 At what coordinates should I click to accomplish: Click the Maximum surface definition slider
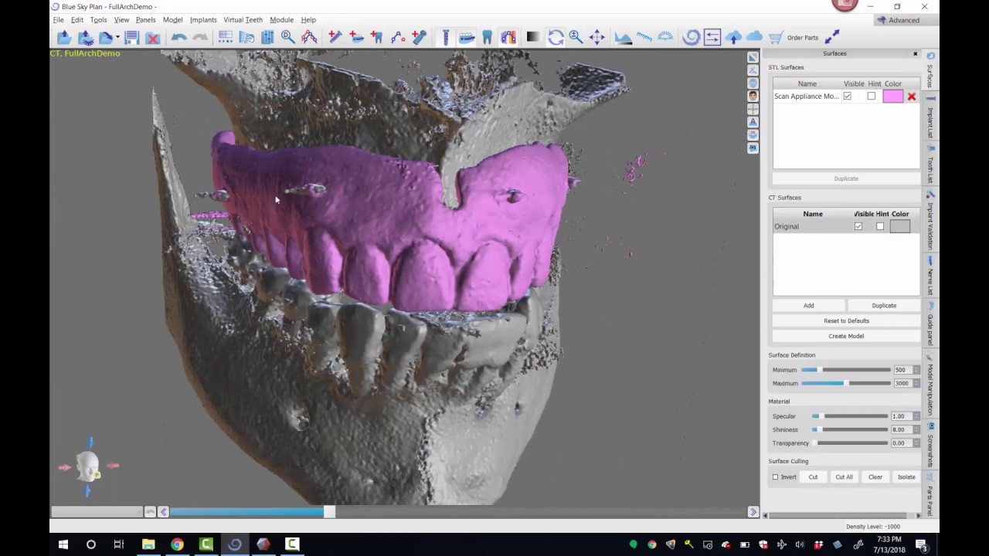pyautogui.click(x=846, y=383)
